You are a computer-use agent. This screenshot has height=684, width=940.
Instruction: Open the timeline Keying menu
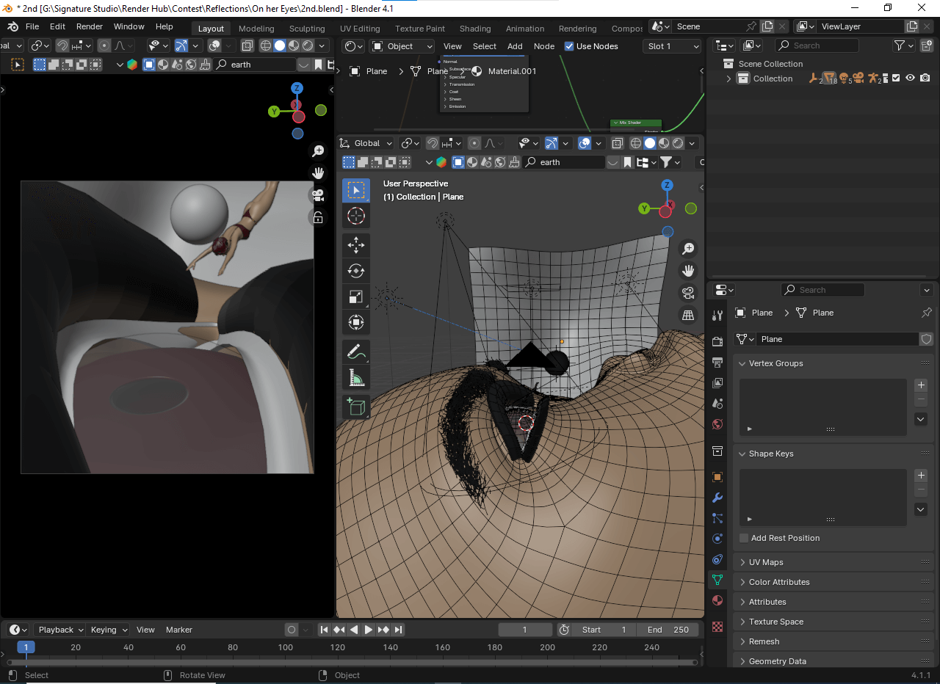coord(108,630)
